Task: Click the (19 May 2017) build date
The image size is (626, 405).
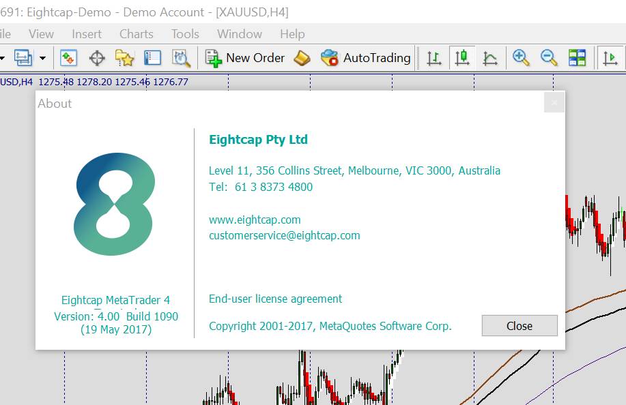Action: (116, 330)
